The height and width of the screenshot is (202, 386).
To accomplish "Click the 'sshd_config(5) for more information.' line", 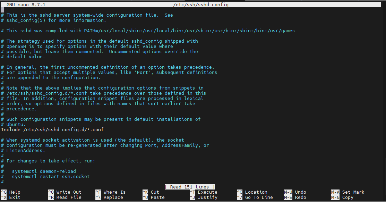I will (53, 20).
